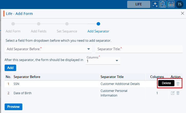Click the Separator Title column header

112,77
